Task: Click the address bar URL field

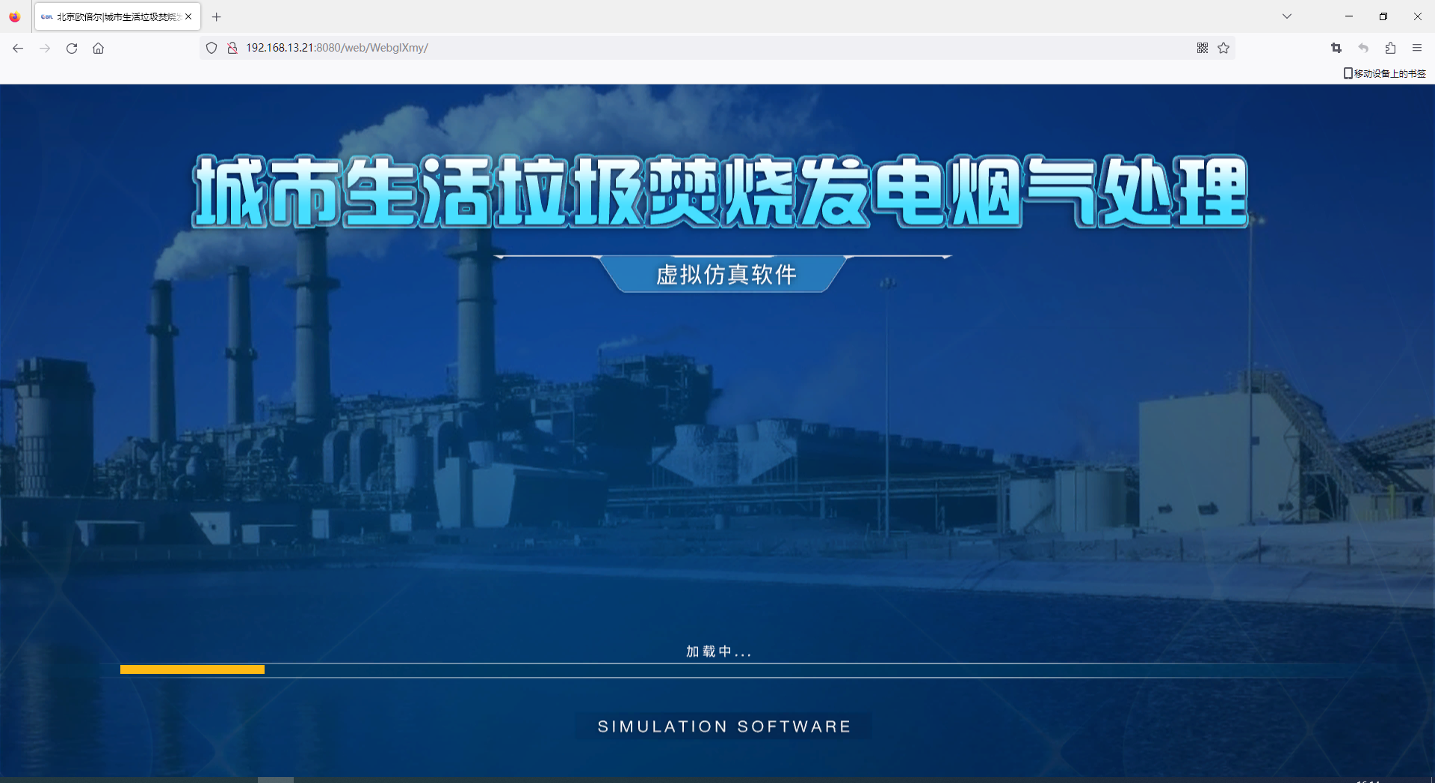Action: coord(673,48)
